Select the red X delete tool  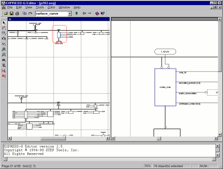4,76
